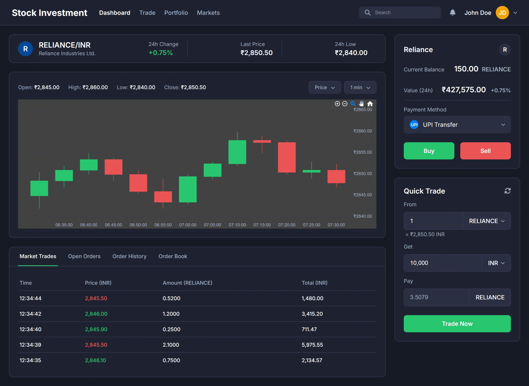Screen dimensions: 529x386
Task: Change the INR currency selector
Action: [496, 263]
